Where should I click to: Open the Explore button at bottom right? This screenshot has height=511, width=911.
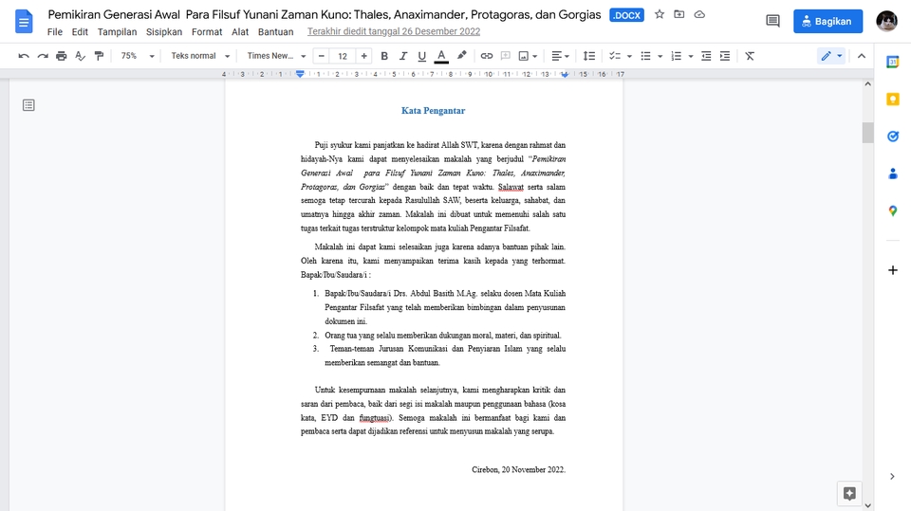(849, 494)
